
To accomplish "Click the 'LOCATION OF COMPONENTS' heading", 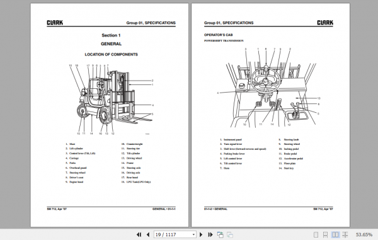I will [x=111, y=55].
